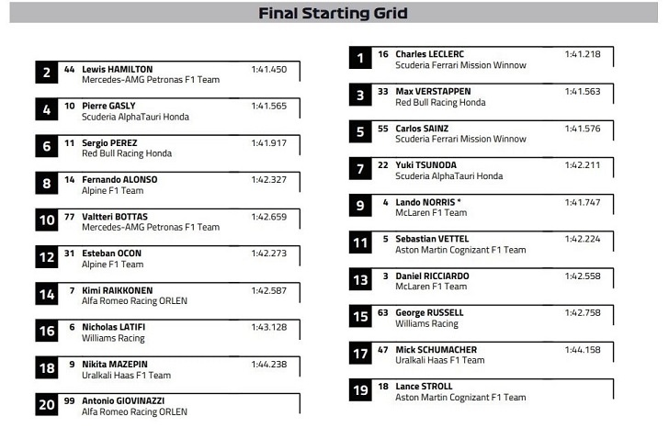Click the position 1 grid box
669x428 pixels.
point(482,58)
